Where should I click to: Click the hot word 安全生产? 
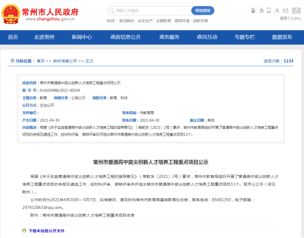[145, 21]
